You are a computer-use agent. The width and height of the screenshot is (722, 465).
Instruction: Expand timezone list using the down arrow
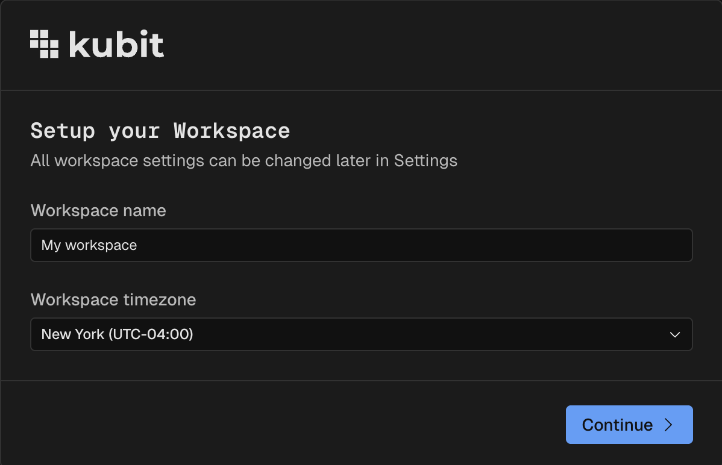pyautogui.click(x=675, y=335)
